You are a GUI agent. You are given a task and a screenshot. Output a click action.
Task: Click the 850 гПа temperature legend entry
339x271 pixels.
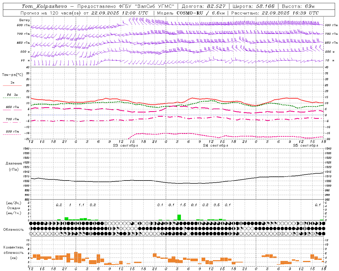point(12,107)
